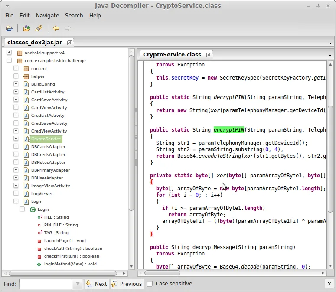Click the Open Type toolbar icon
Viewport: 336px width, 292px height.
(x=26, y=28)
